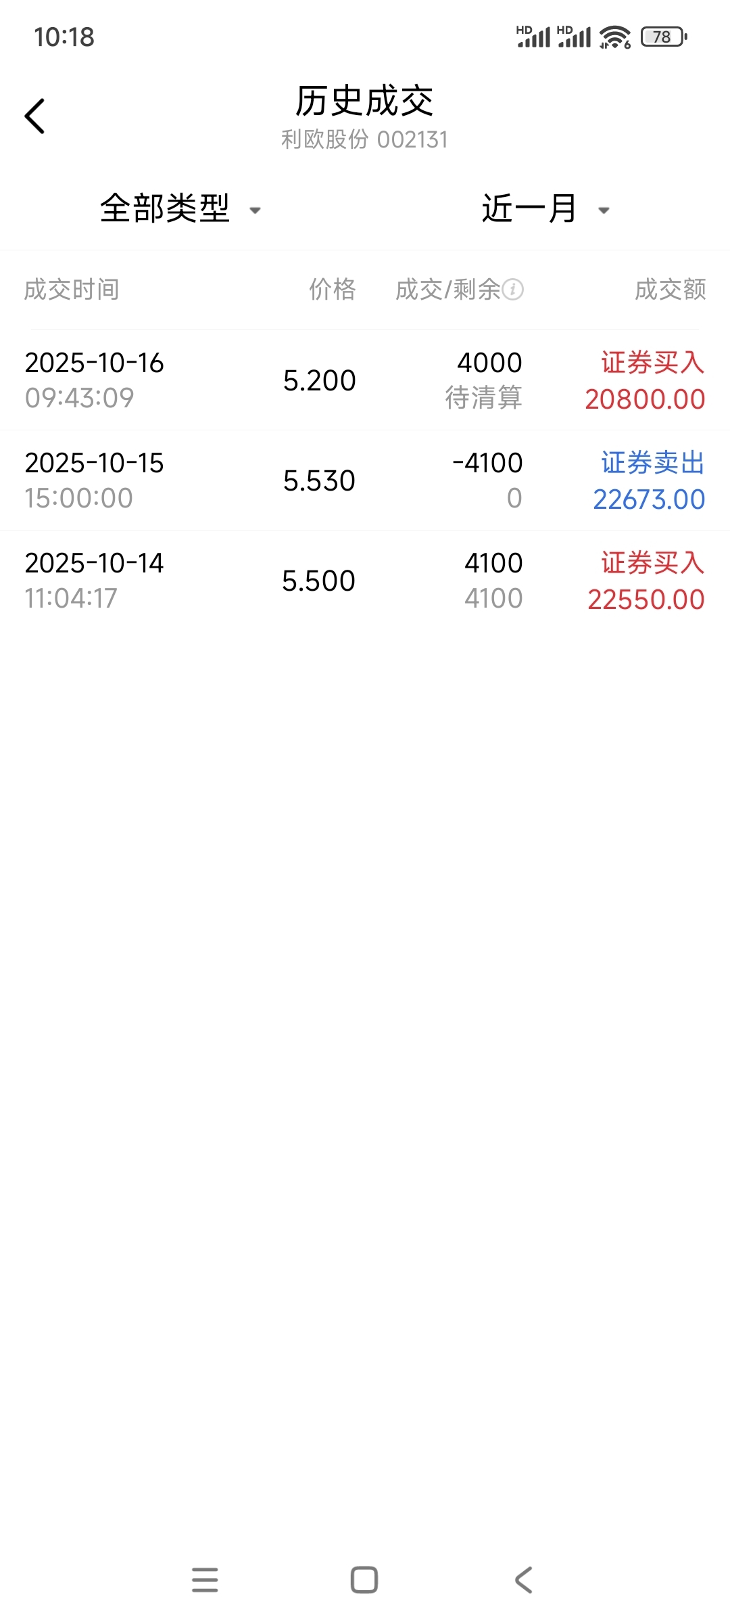Tap the back arrow in the header

(x=35, y=116)
